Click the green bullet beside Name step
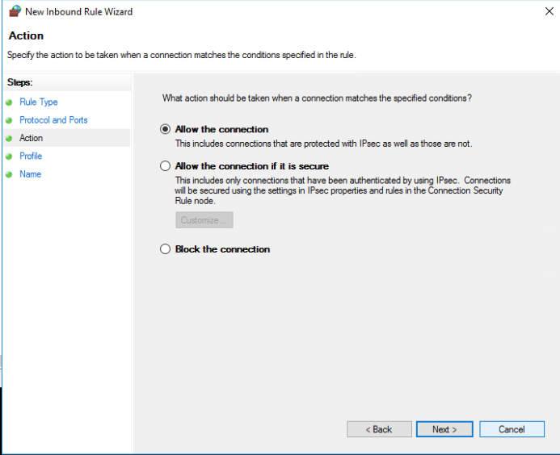560x455 pixels. pyautogui.click(x=9, y=174)
